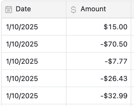Select the date cell in the $15.00 row
This screenshot has width=134, height=106.
point(34,27)
